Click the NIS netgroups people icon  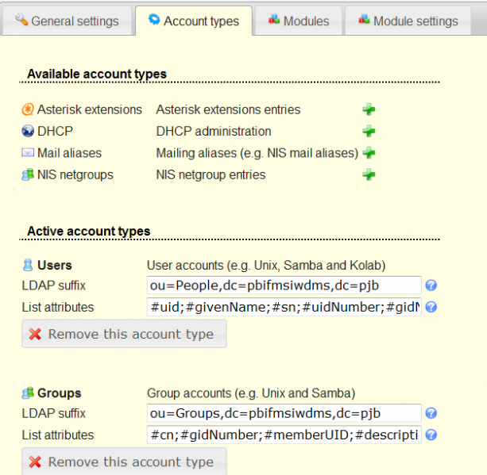tap(28, 174)
